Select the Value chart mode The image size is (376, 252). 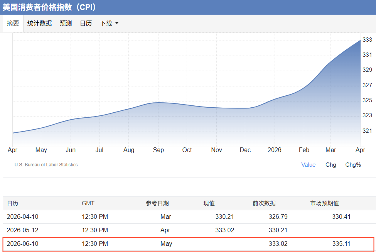click(x=309, y=165)
